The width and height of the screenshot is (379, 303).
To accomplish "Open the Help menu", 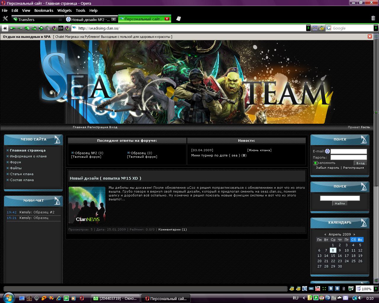I will (x=93, y=10).
